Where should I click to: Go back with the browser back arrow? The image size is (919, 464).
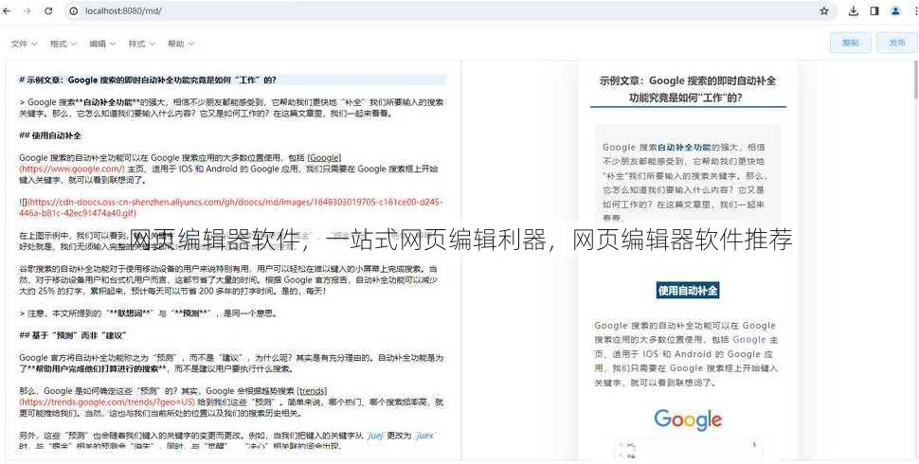[x=7, y=11]
